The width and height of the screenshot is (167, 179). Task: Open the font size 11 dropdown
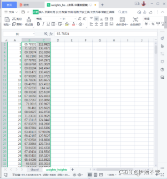pyautogui.click(x=75, y=19)
